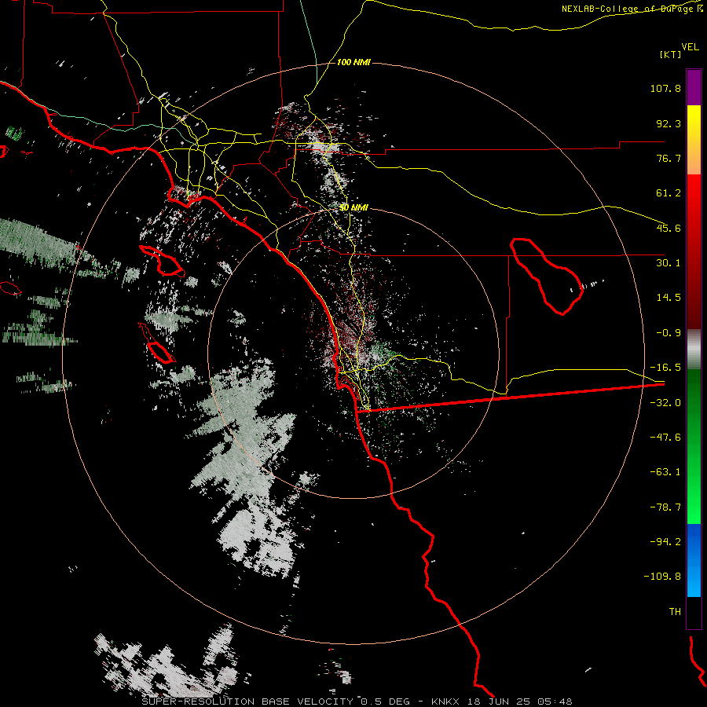Select the -78.7 value on velocity scale

(665, 507)
